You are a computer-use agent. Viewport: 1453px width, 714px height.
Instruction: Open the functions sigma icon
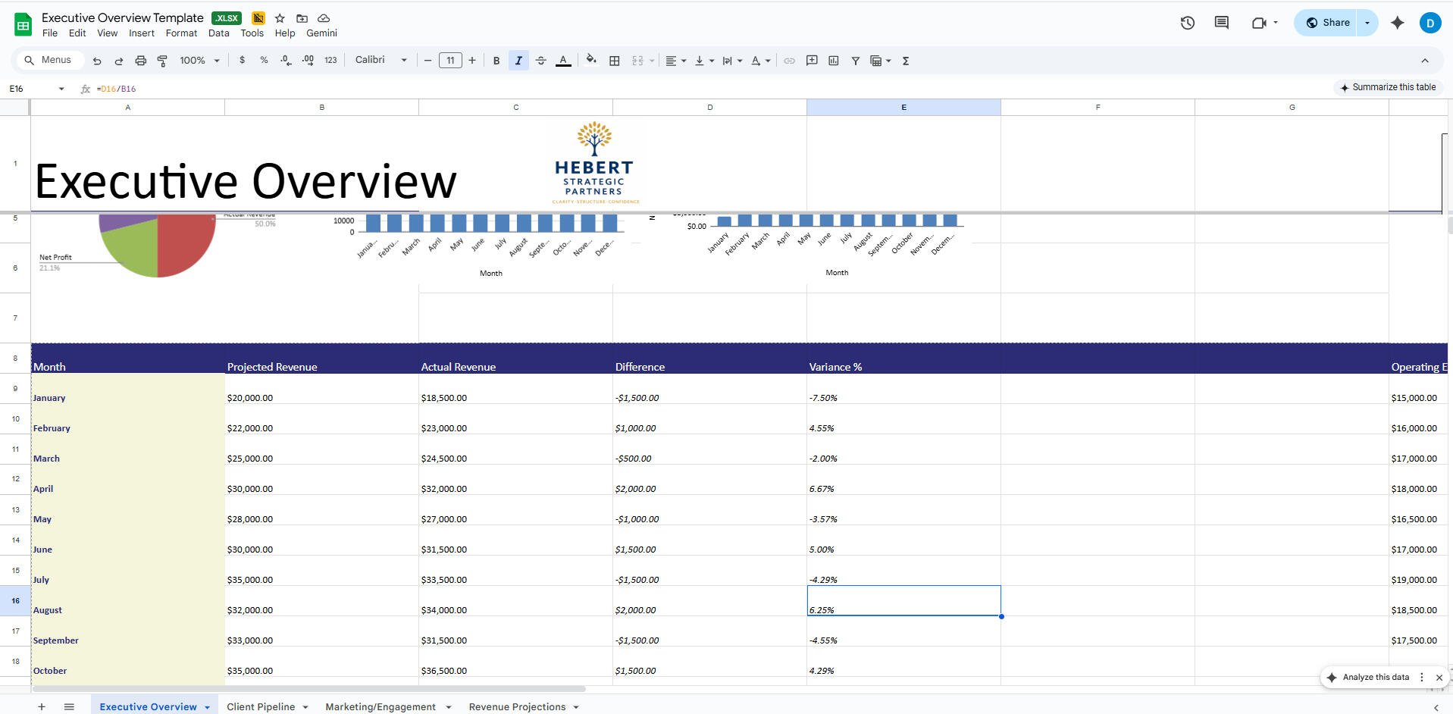[x=906, y=61]
